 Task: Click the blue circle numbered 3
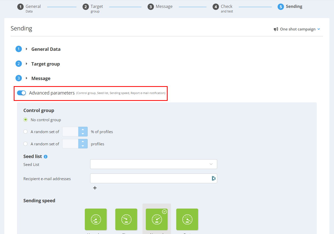pos(19,78)
